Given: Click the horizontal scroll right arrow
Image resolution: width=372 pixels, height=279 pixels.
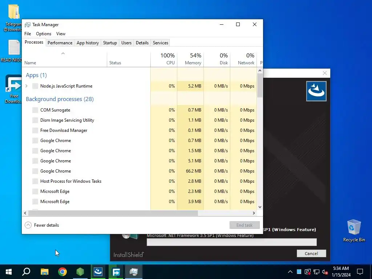Looking at the screenshot, I should pyautogui.click(x=254, y=213).
